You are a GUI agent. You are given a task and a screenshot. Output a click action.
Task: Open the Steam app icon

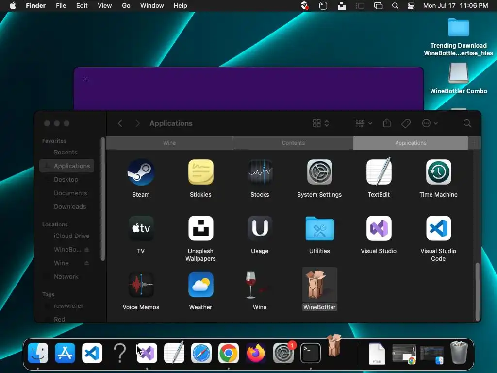point(141,172)
